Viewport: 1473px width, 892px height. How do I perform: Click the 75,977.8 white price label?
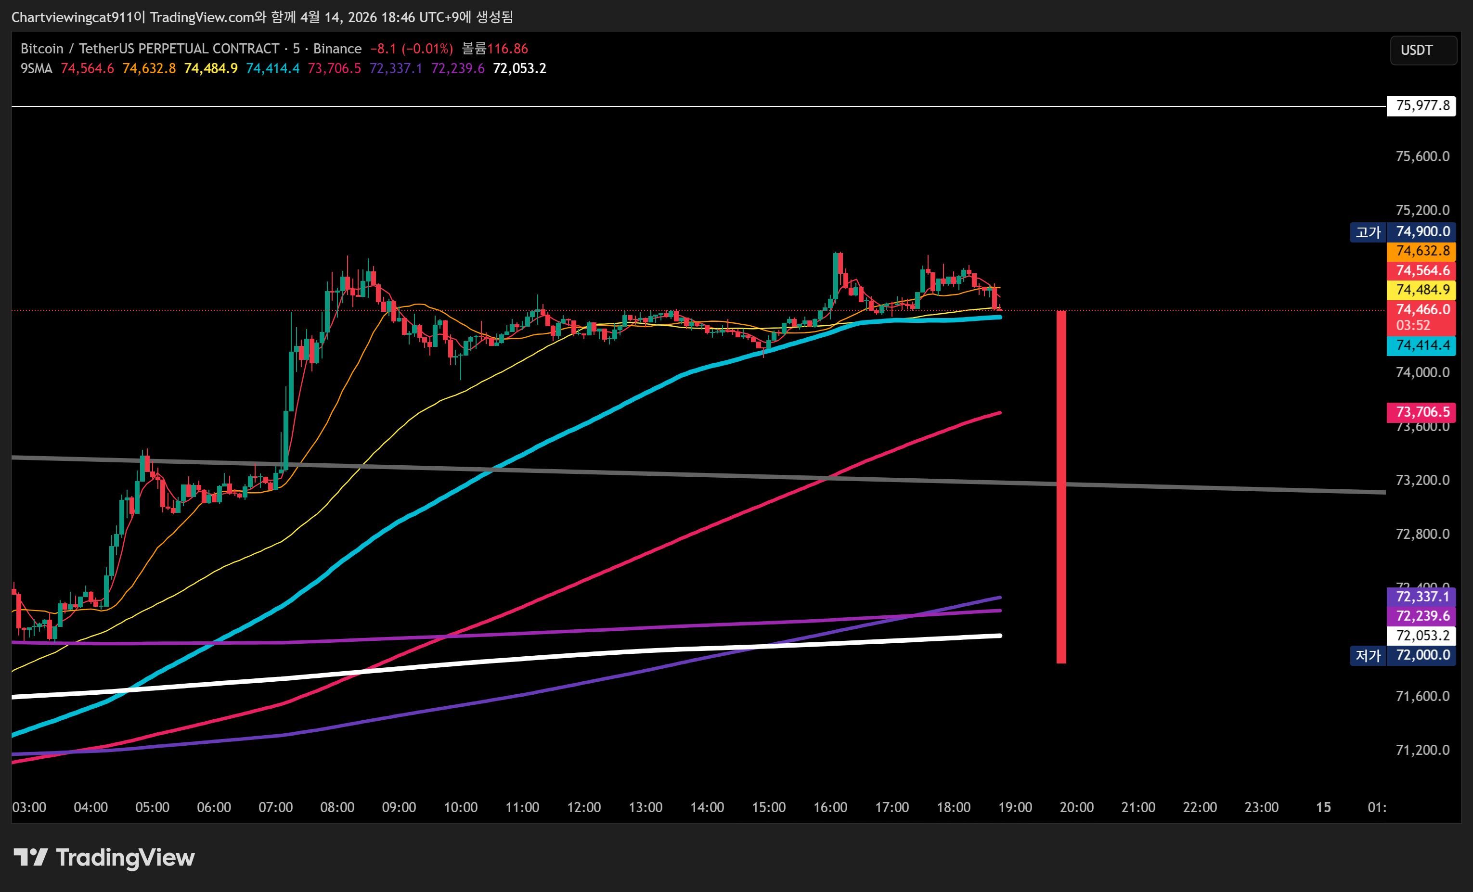click(x=1421, y=106)
